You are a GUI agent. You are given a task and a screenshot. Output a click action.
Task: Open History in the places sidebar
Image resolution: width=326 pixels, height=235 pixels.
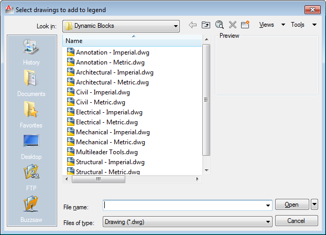(x=31, y=52)
